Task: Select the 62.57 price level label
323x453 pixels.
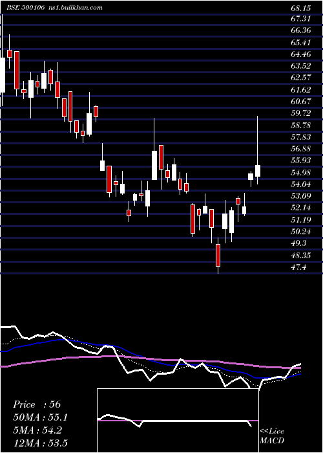Action: coord(301,78)
